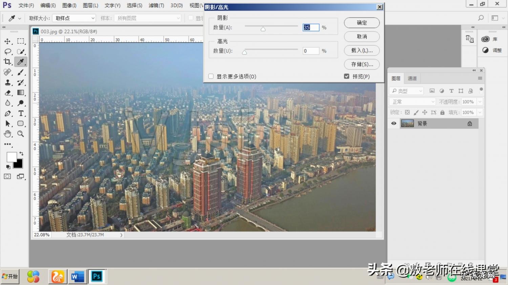Click the 确定 button in the dialog
Screen dimensions: 508x285
tap(362, 23)
